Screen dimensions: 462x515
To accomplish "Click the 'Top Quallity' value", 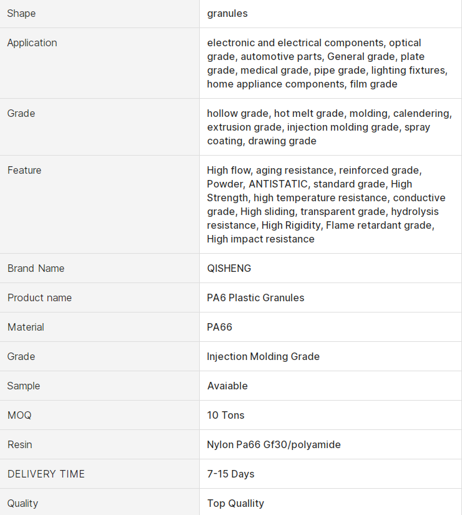I will pyautogui.click(x=235, y=503).
